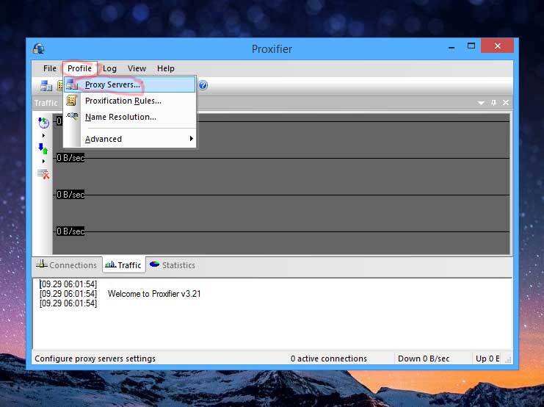544x407 pixels.
Task: Click the window resize grip in status bar
Action: pos(508,360)
